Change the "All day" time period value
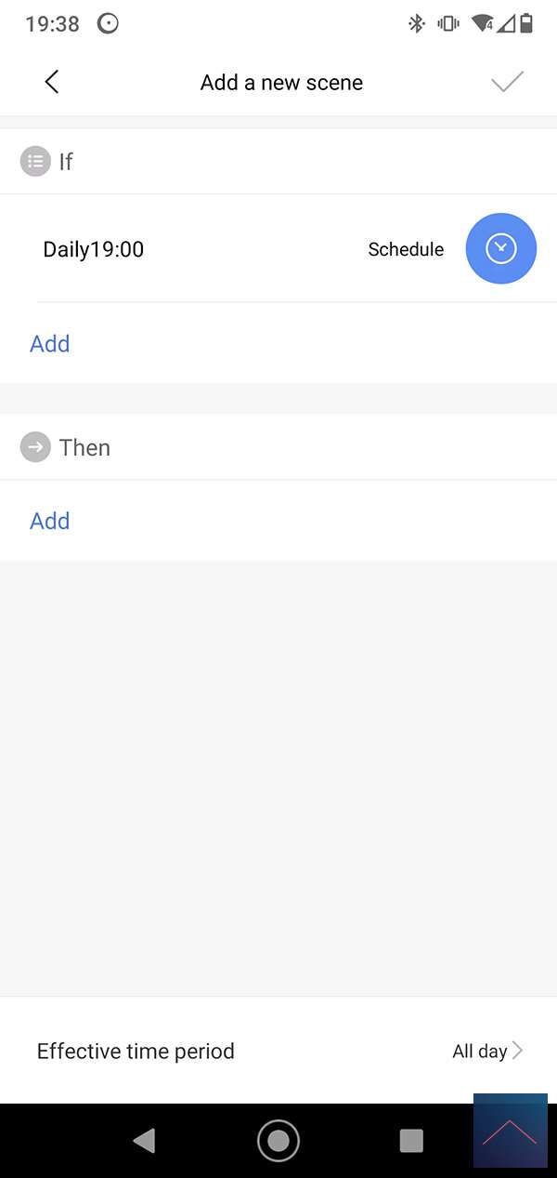This screenshot has height=1178, width=557. (479, 1052)
